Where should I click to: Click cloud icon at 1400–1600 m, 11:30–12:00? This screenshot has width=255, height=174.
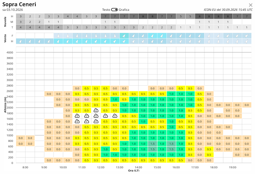(x=96, y=121)
